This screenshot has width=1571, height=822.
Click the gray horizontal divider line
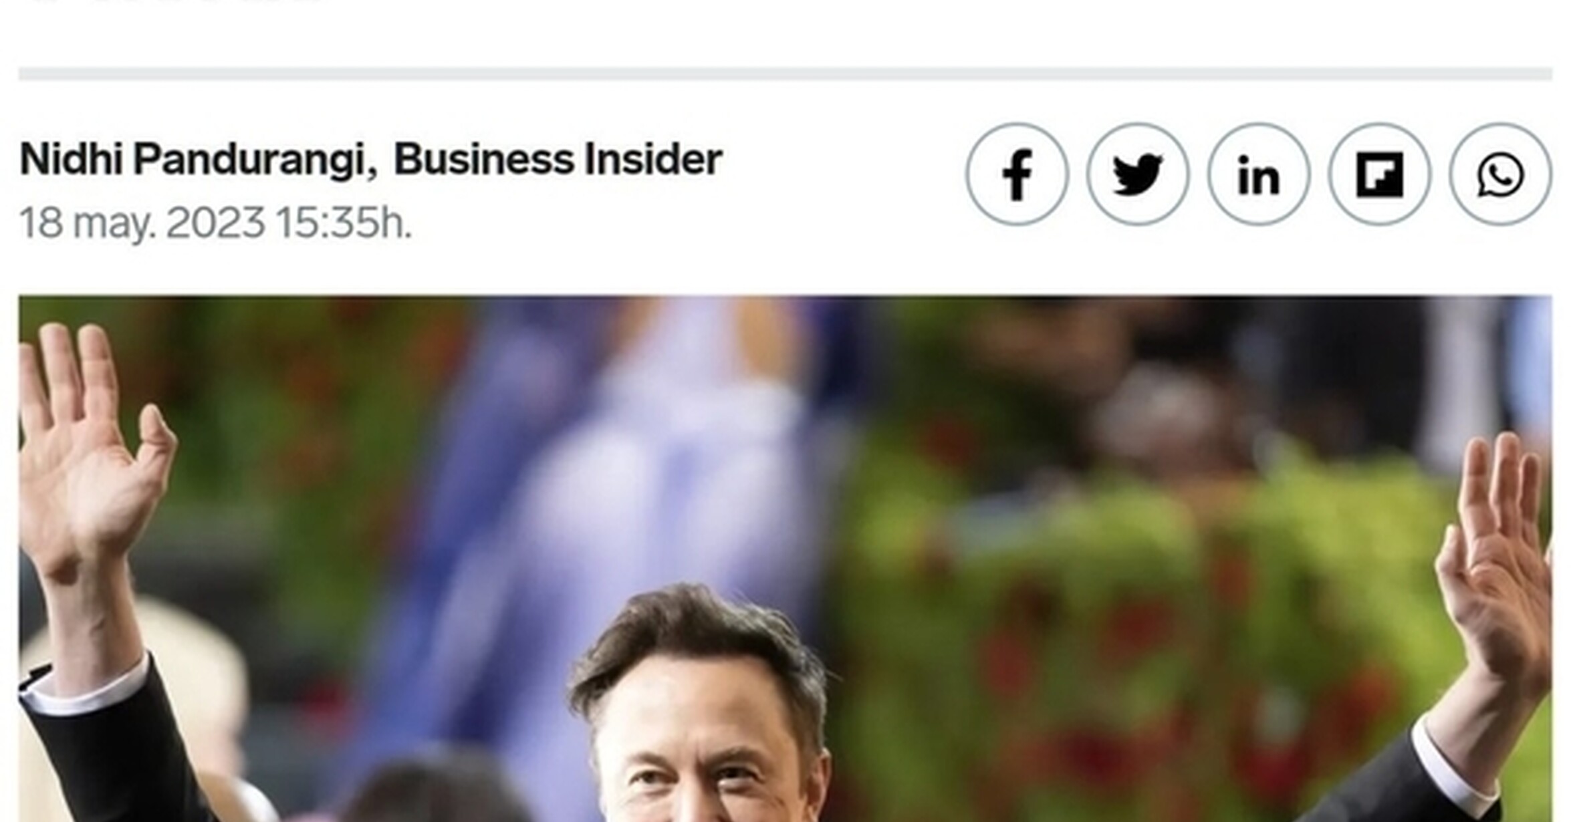tap(785, 74)
